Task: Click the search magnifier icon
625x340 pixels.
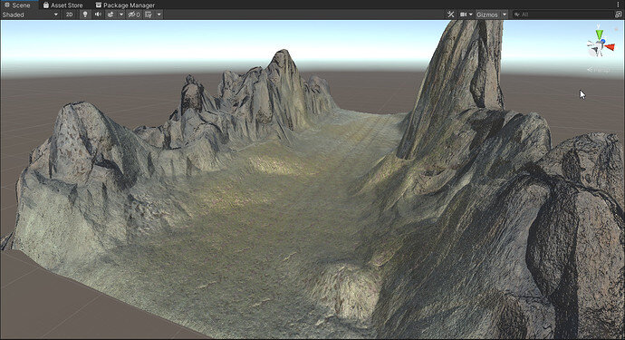Action: [x=517, y=15]
